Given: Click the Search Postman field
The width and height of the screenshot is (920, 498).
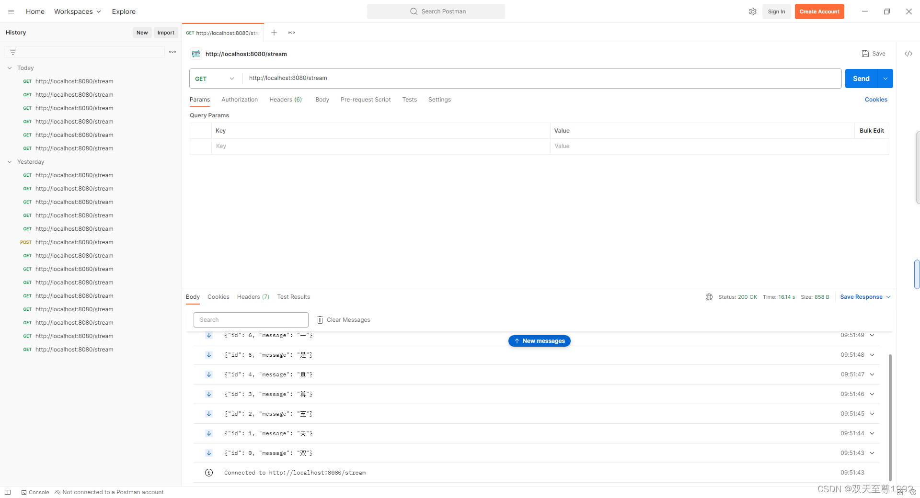Looking at the screenshot, I should tap(436, 11).
